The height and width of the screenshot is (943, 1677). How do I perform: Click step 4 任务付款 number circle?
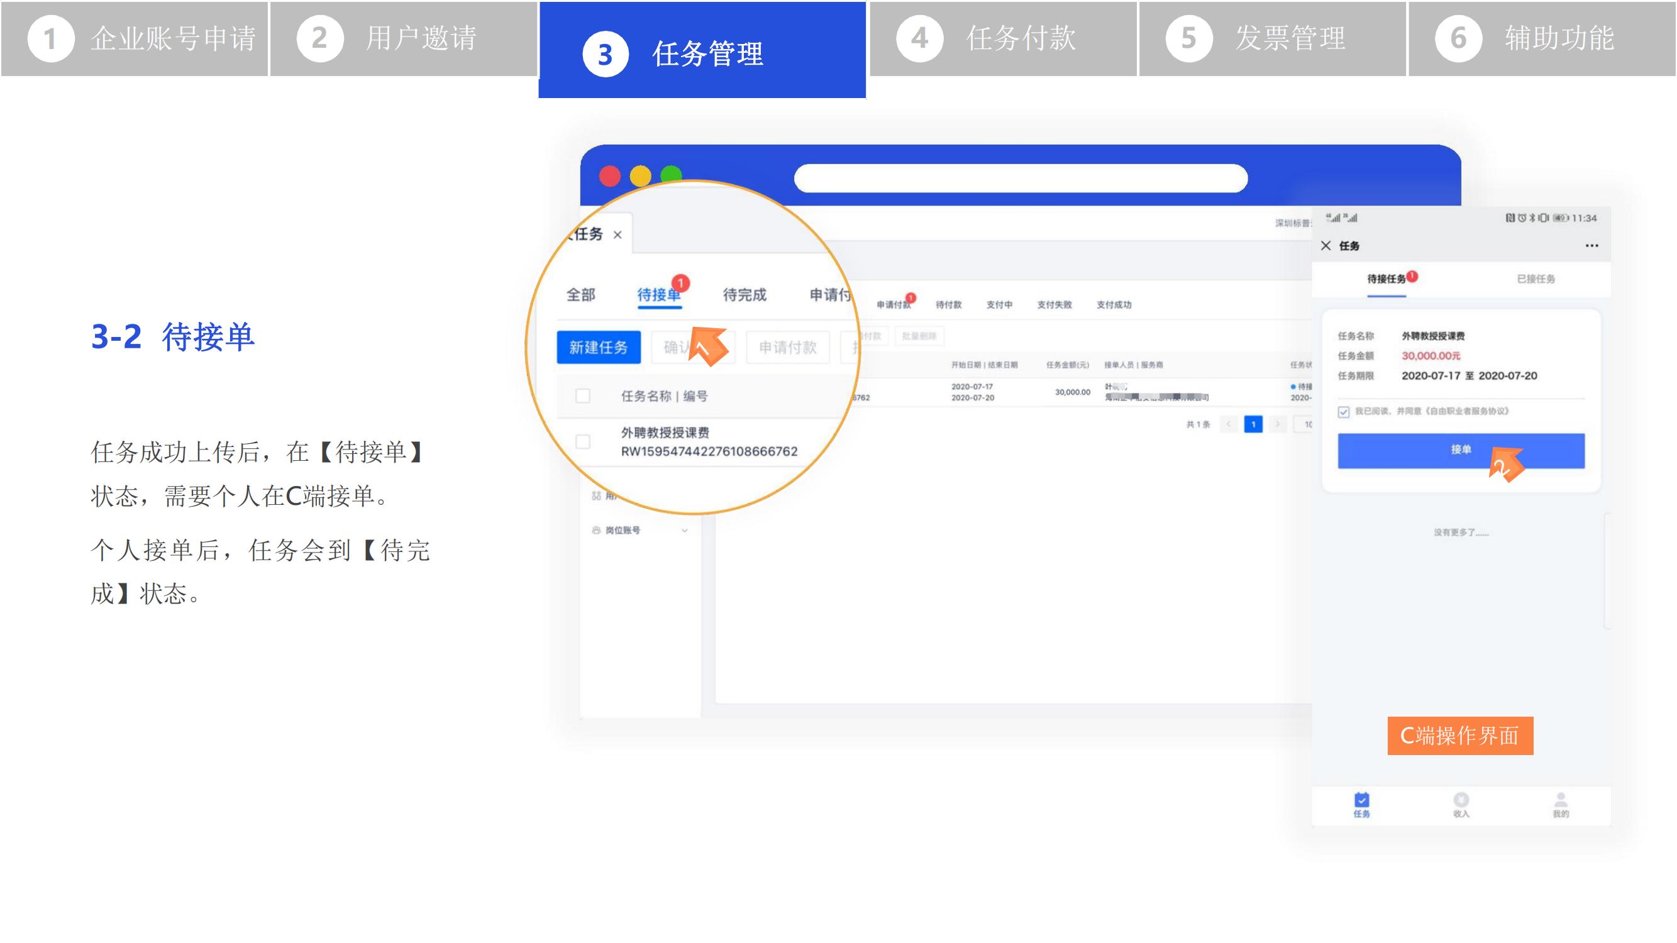tap(919, 38)
